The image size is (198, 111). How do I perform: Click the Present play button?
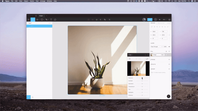coord(155,20)
